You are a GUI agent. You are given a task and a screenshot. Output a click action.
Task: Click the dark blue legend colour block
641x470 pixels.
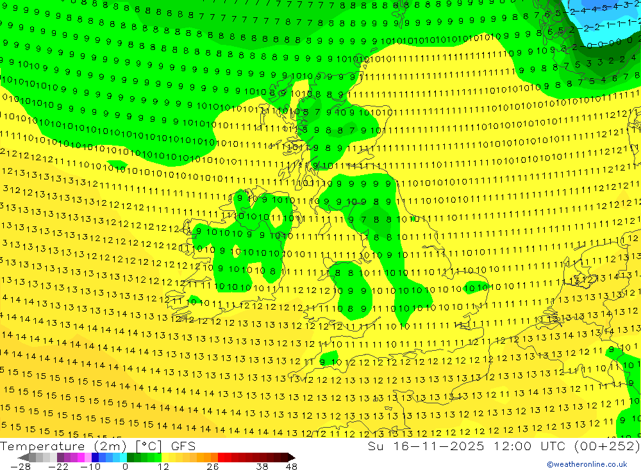click(95, 457)
